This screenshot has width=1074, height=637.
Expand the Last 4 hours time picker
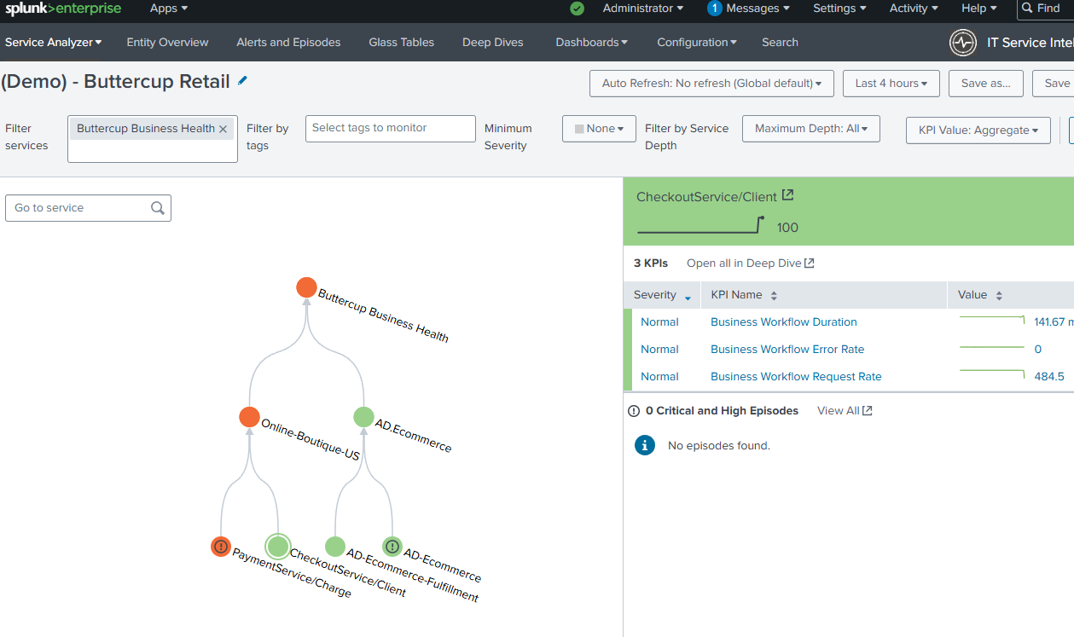click(891, 84)
